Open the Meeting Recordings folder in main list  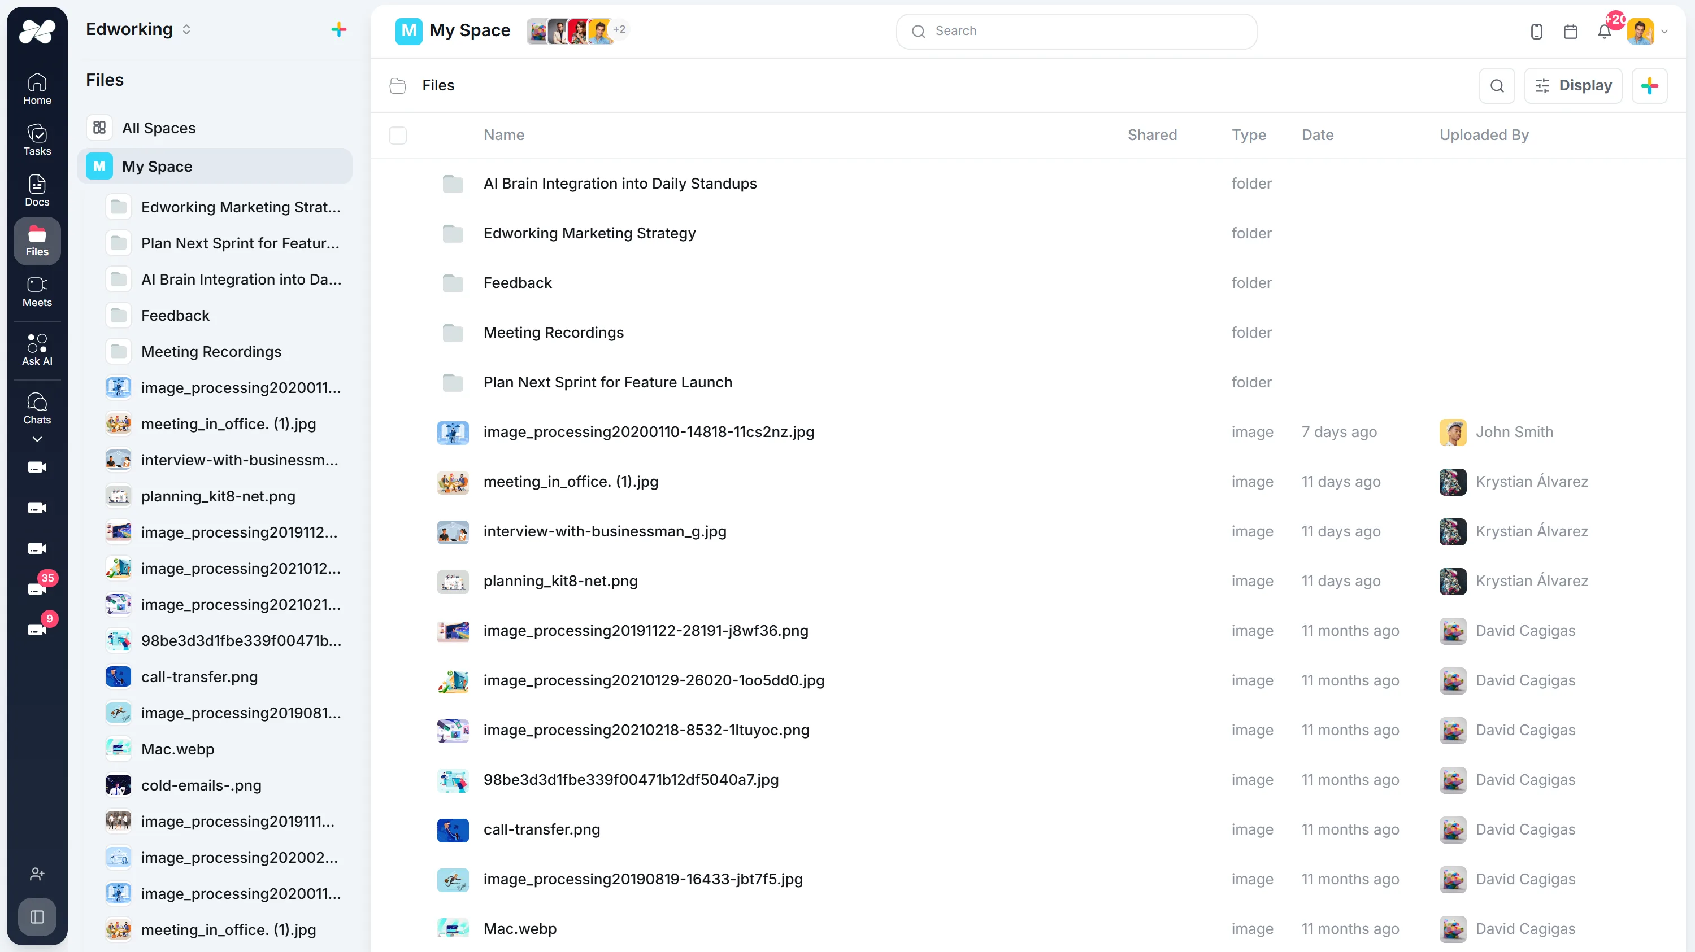[553, 333]
